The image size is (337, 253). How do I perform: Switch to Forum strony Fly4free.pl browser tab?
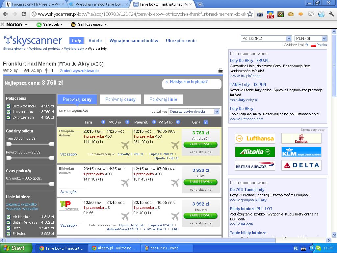click(35, 4)
